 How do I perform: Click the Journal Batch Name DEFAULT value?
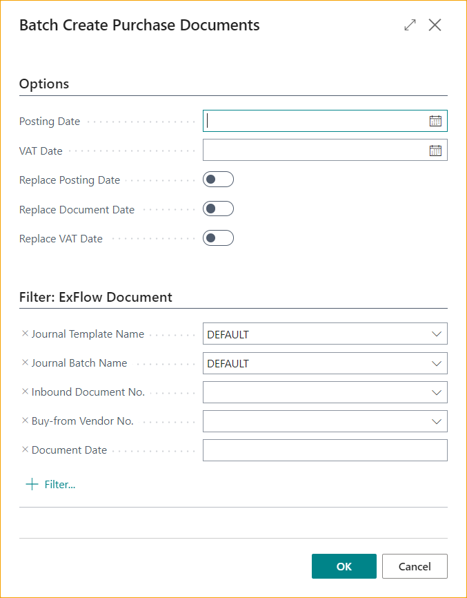click(228, 363)
